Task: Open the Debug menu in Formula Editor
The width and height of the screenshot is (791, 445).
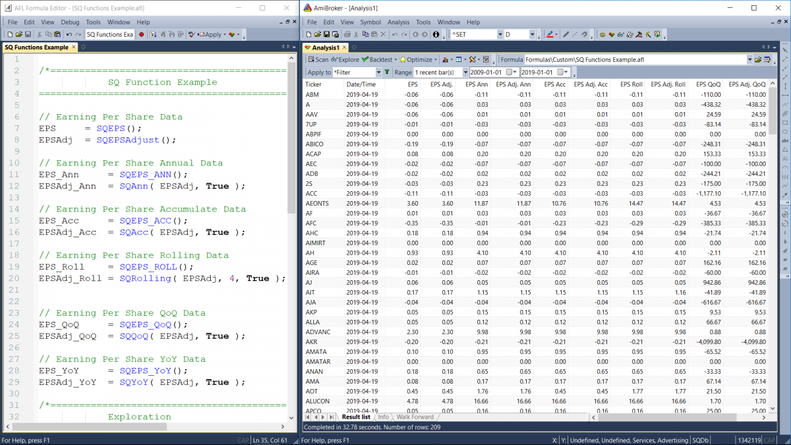Action: (x=69, y=22)
